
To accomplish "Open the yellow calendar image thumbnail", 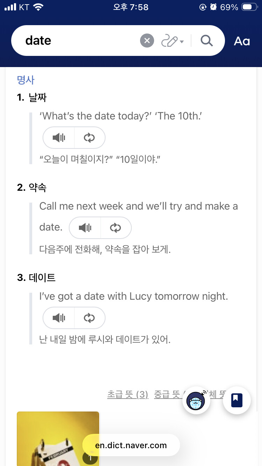I will [58, 439].
